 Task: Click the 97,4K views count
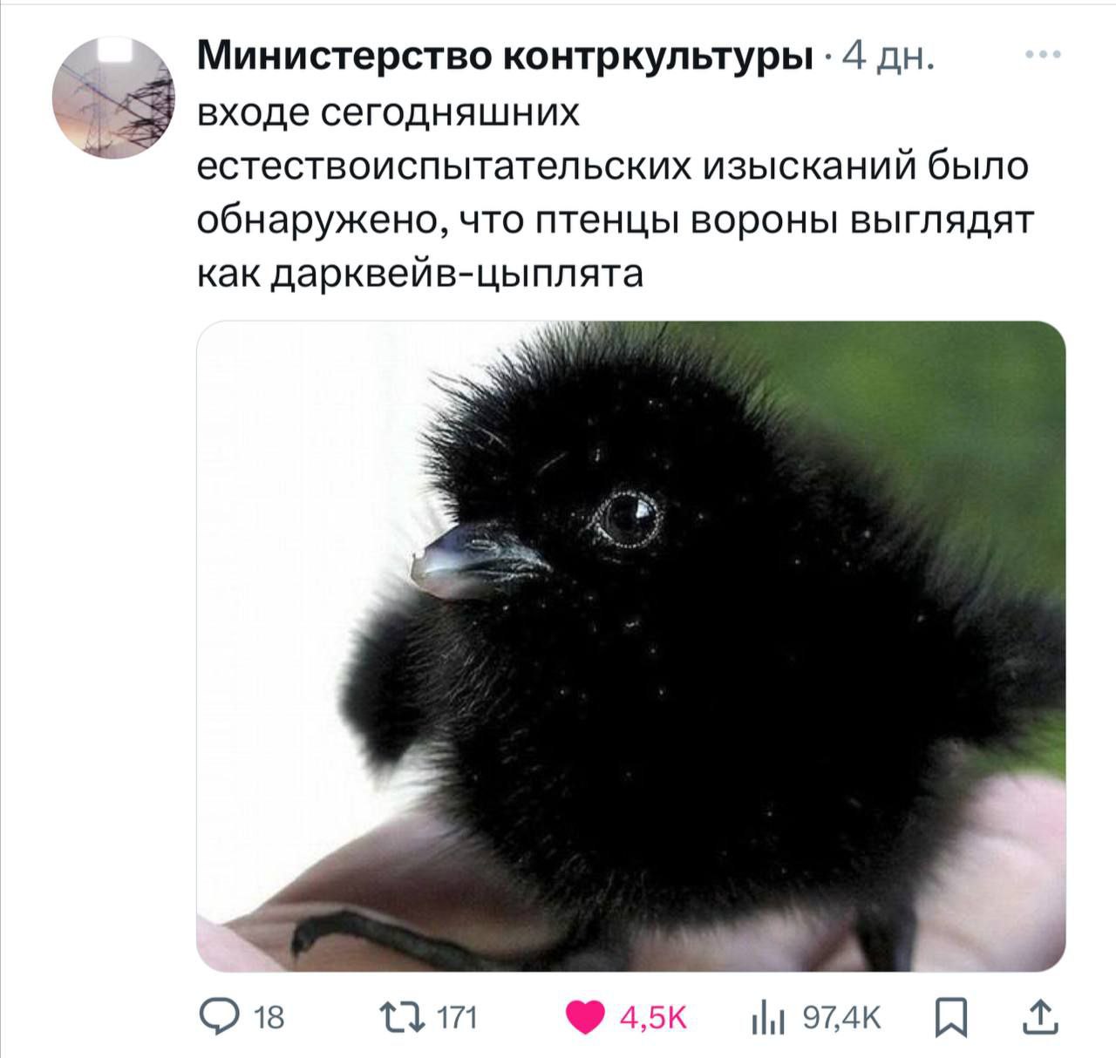coord(841,1017)
